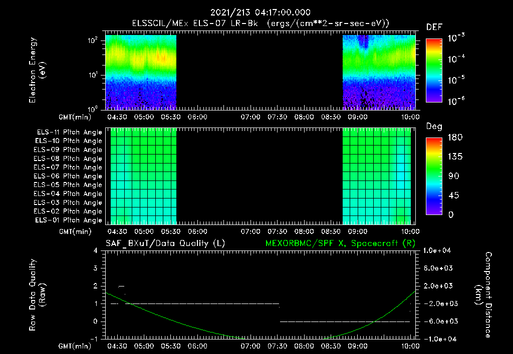Click the 10⁻³ DEF scale value
Screen dimensions: 513x354
click(x=456, y=38)
